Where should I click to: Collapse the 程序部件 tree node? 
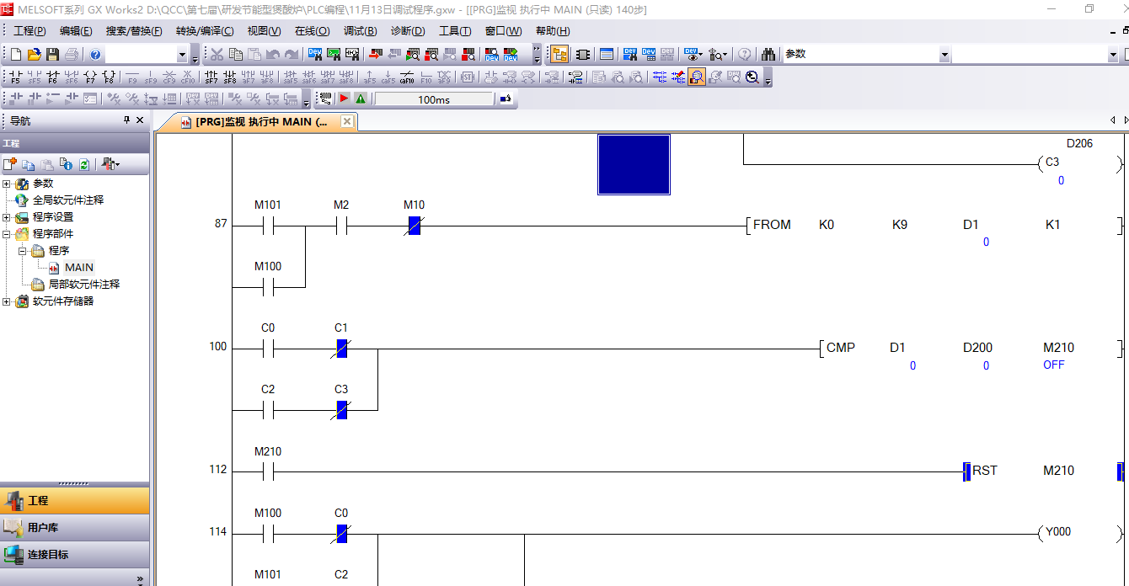7,234
